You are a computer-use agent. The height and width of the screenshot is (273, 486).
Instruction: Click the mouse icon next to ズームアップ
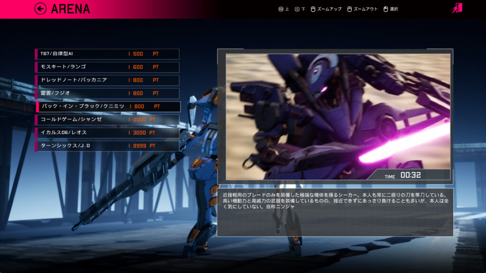[313, 9]
